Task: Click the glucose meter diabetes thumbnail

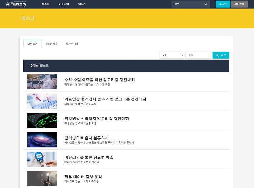Action: 42,159
